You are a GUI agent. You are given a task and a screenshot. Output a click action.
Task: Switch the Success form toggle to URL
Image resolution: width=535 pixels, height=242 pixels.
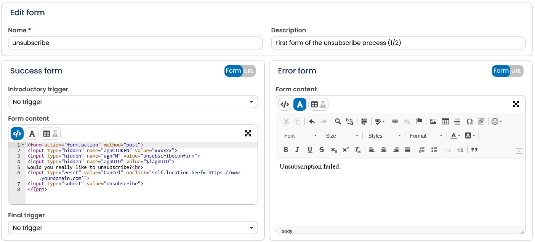pyautogui.click(x=249, y=71)
